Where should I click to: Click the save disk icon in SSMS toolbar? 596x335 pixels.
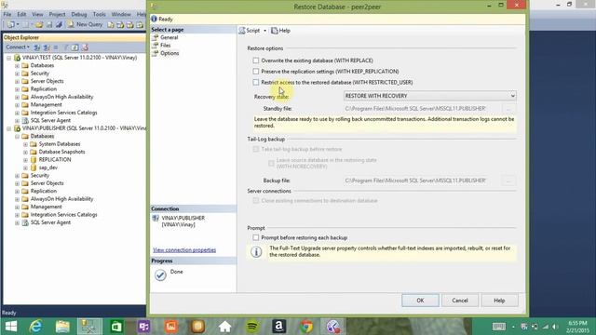(49, 24)
